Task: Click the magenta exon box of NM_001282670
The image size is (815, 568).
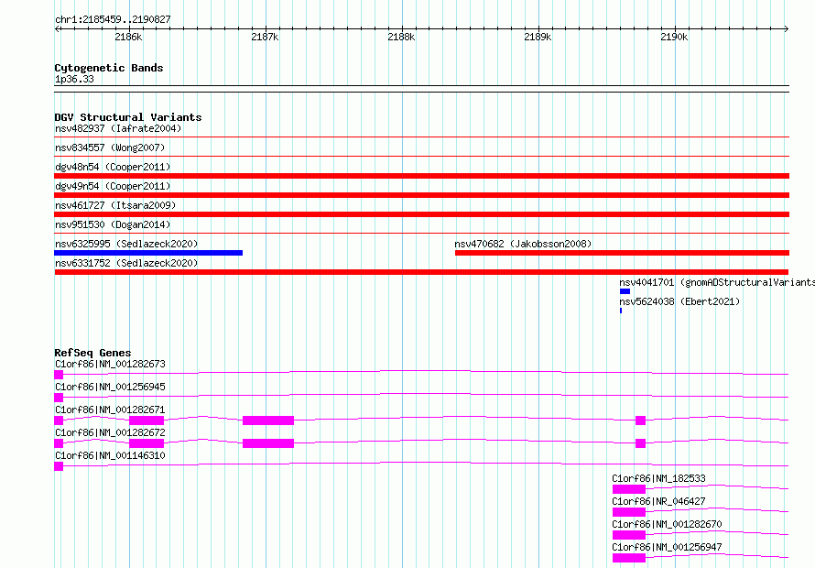Action: click(x=629, y=535)
